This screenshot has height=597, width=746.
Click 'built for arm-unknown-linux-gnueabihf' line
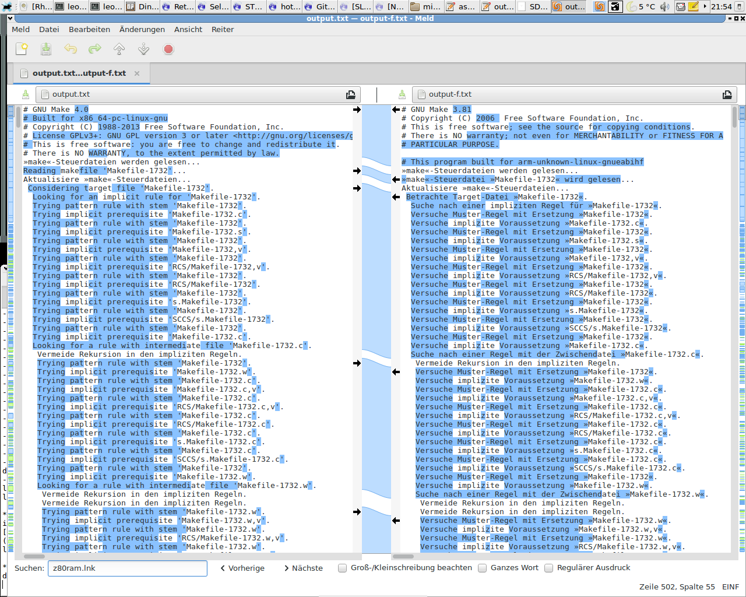coord(522,162)
